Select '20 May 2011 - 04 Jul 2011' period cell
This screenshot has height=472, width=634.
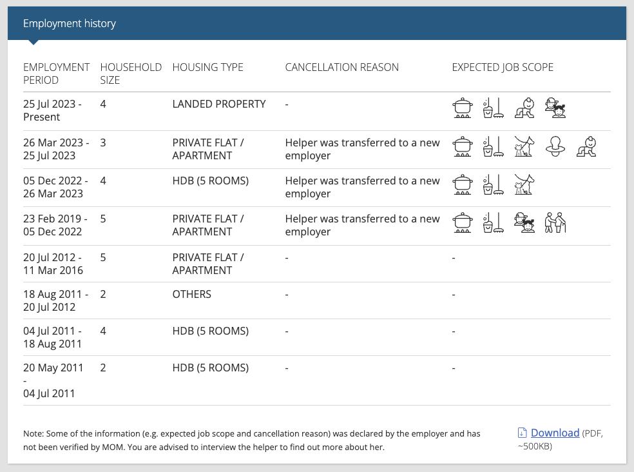(53, 380)
